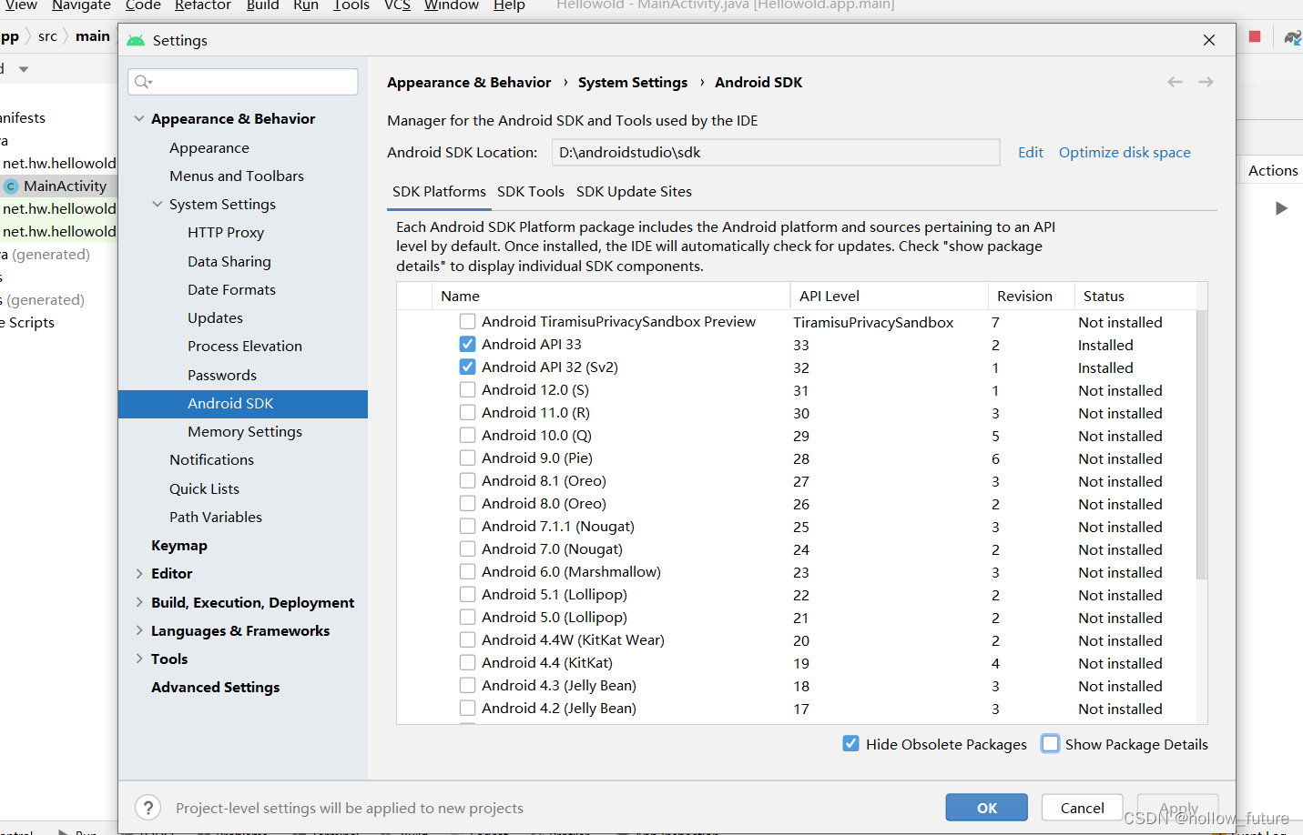1303x835 pixels.
Task: Check Android 8.1 (Oreo) checkbox
Action: click(x=467, y=480)
